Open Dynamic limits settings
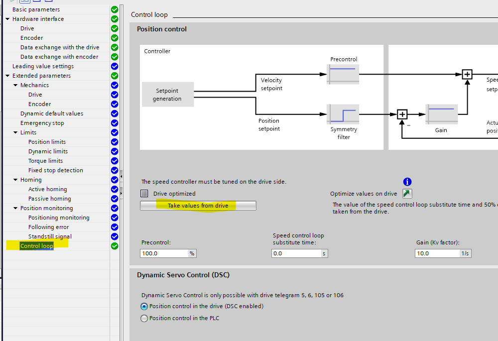The height and width of the screenshot is (341, 498). coord(48,151)
